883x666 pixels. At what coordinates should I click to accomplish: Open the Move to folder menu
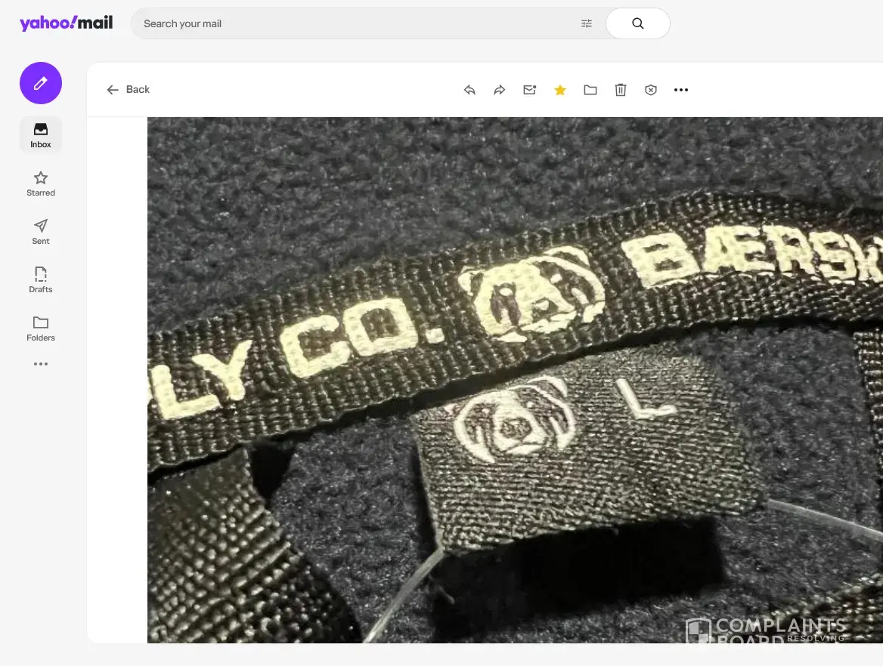pyautogui.click(x=590, y=90)
